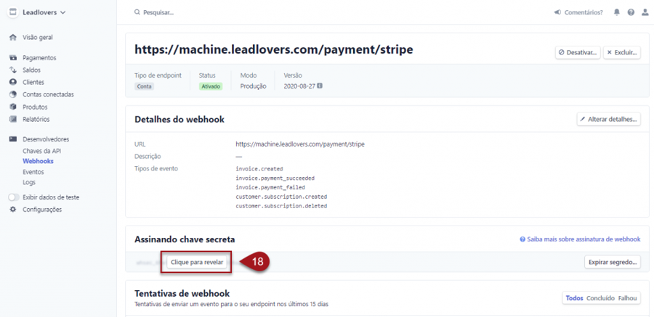This screenshot has height=317, width=654.
Task: Open Saiba mais sobre assinatura de webhook link
Action: pos(580,239)
